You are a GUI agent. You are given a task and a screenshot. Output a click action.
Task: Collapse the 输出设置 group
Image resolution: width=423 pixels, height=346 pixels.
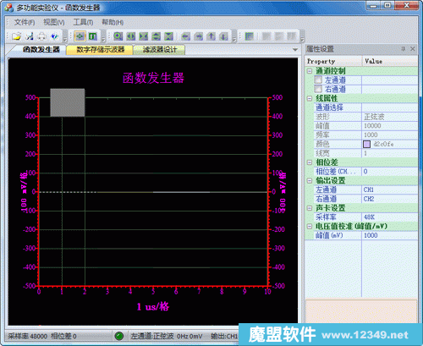(x=310, y=180)
